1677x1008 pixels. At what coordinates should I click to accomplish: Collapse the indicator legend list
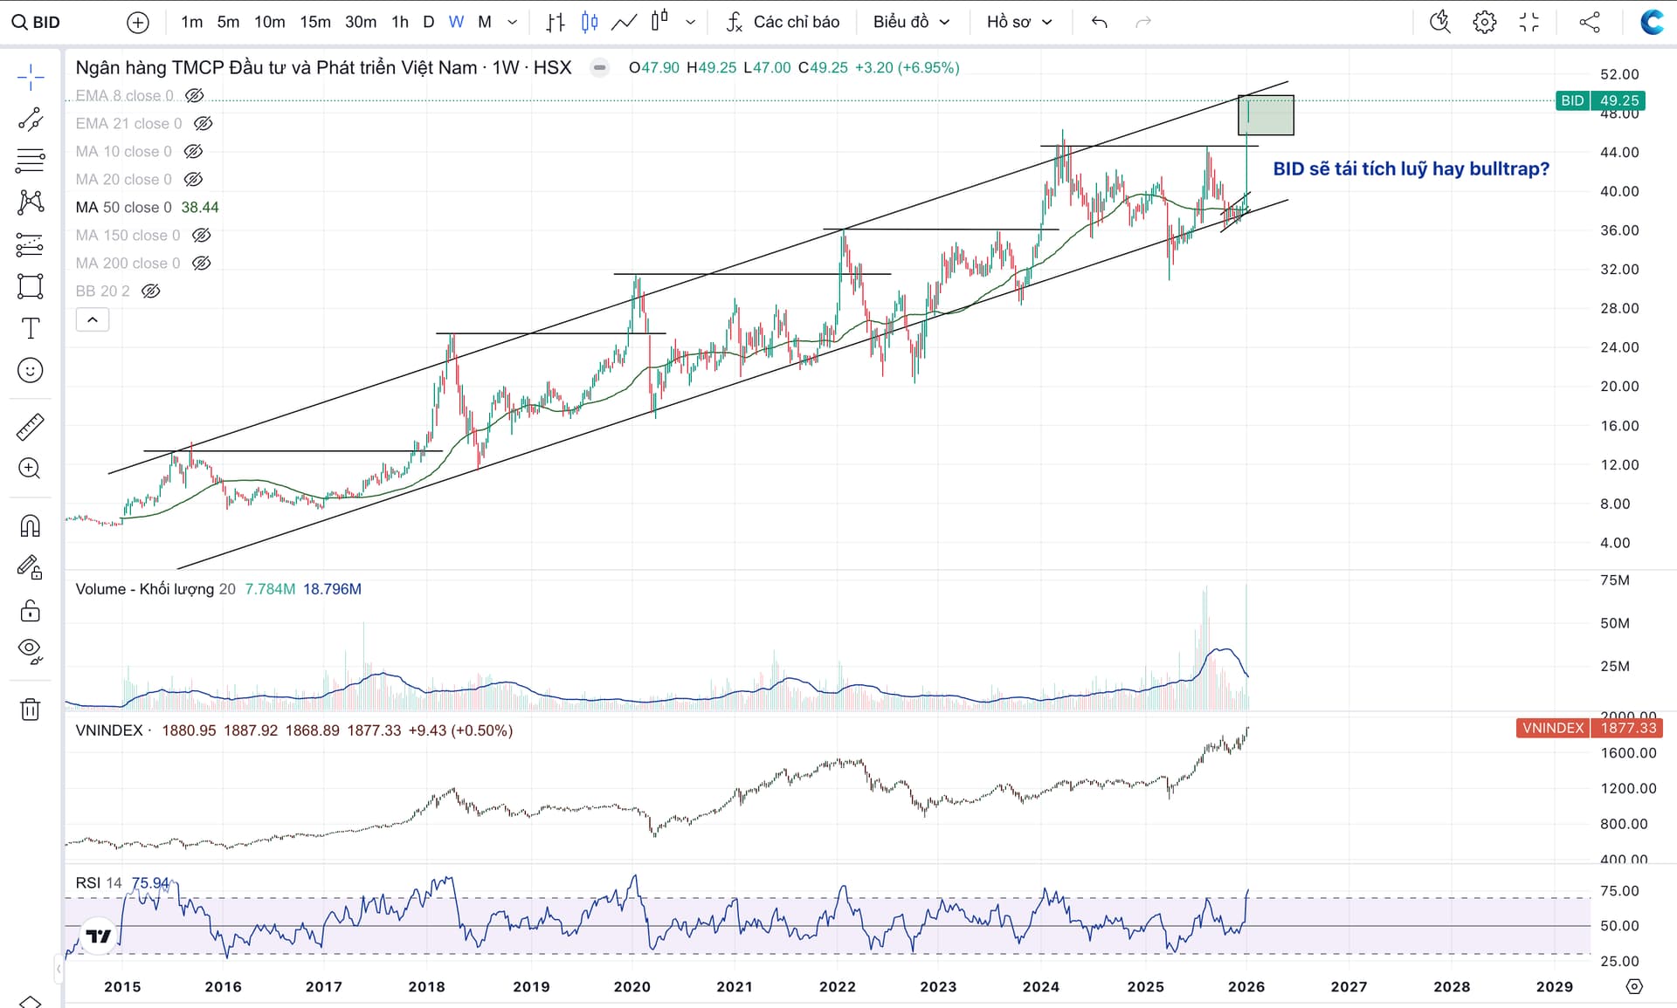pyautogui.click(x=93, y=320)
